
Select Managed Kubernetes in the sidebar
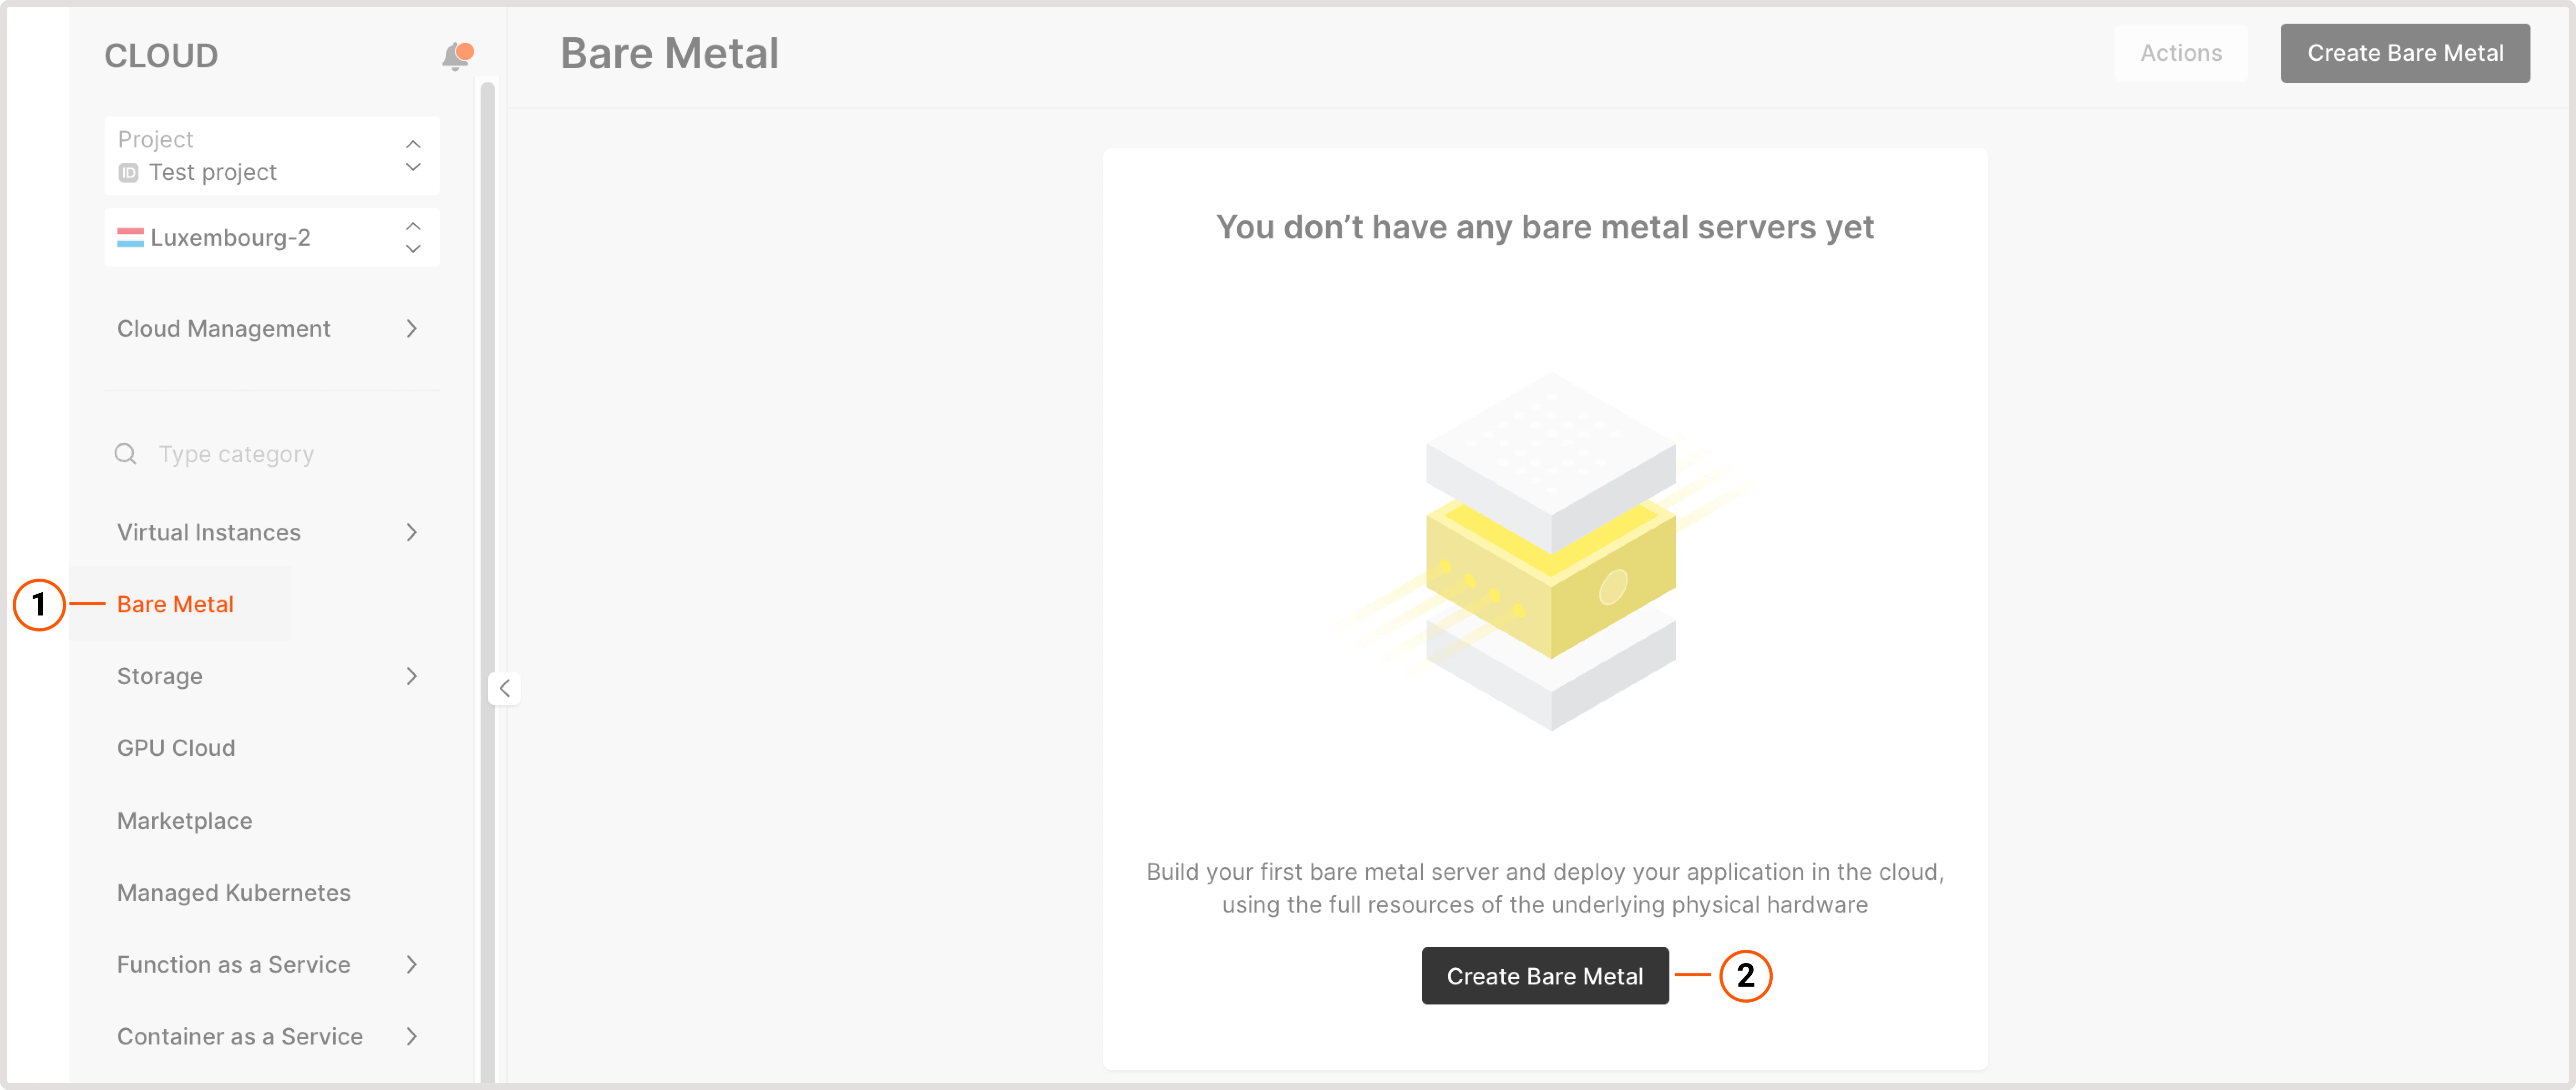234,892
